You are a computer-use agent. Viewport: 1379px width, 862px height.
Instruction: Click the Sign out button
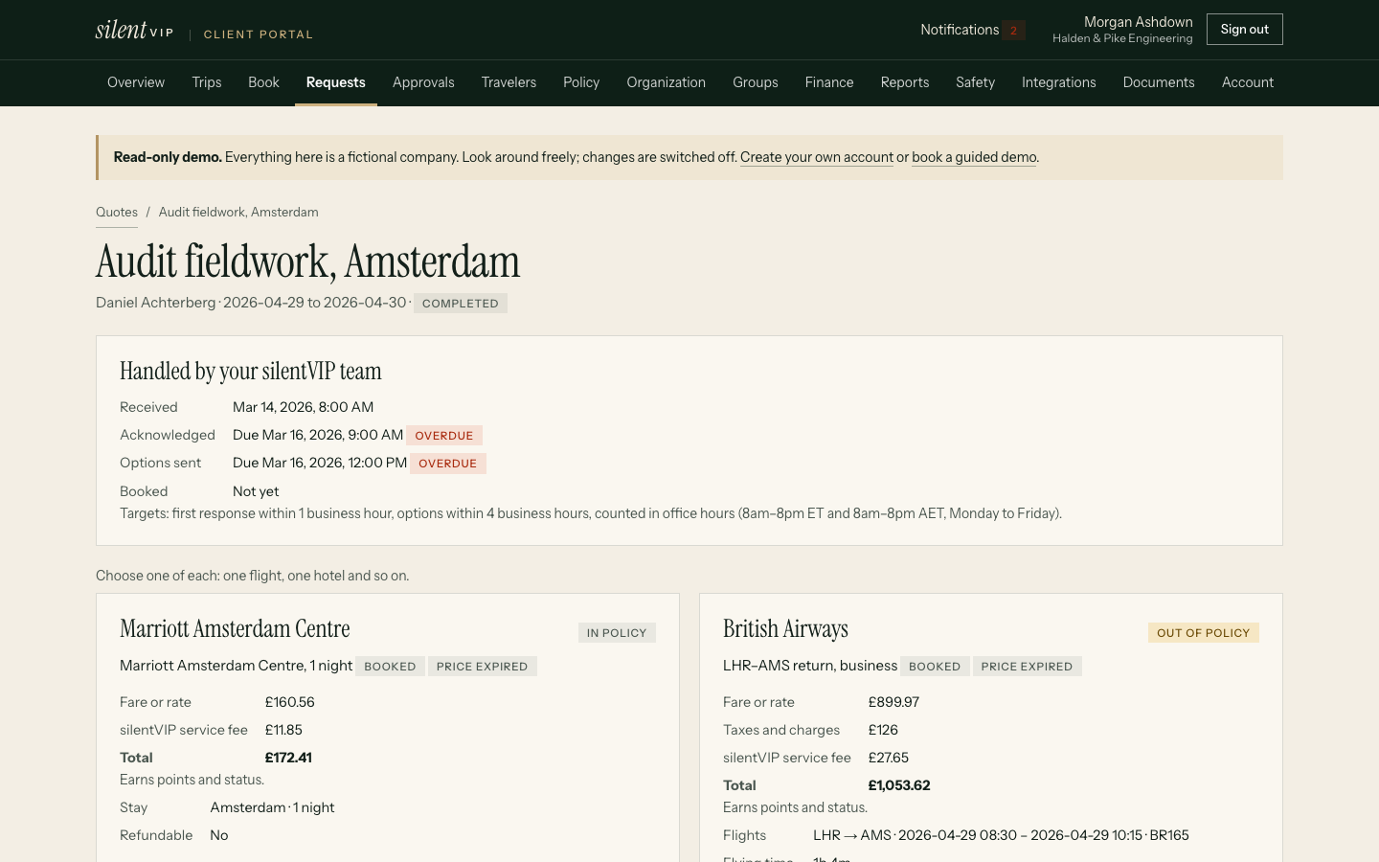point(1244,30)
